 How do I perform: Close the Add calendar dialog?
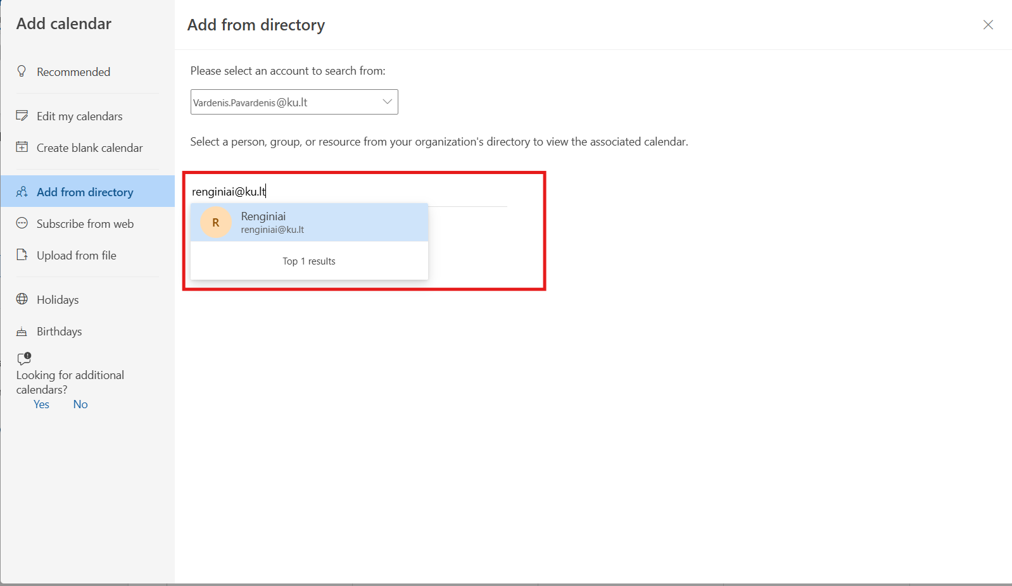(988, 25)
